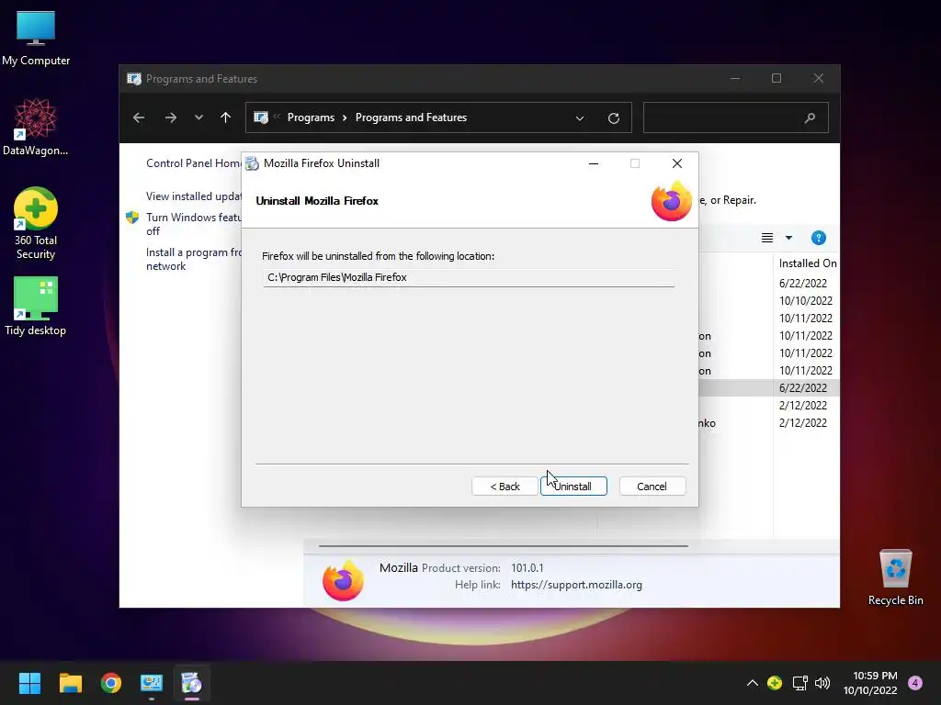The image size is (941, 705).
Task: Open the Windows Start menu
Action: point(29,683)
